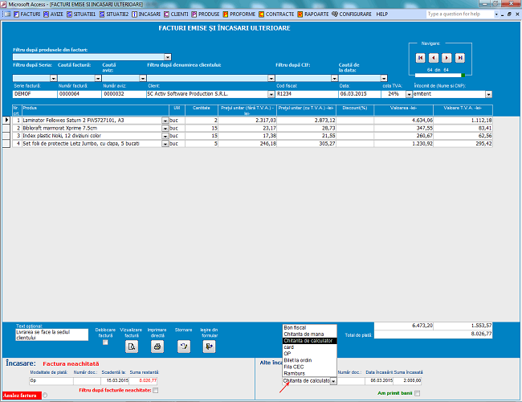Click the Scadentă la field 15.03.2015
Screen dimensions: 522x402
(x=115, y=380)
